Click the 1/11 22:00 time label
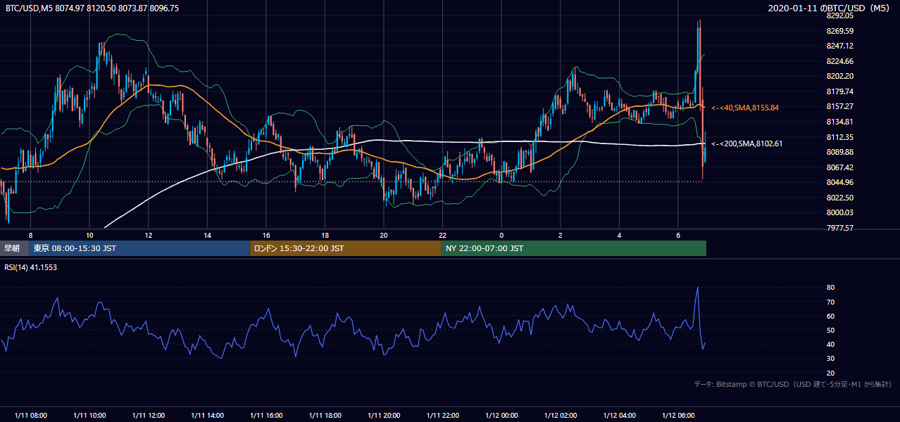The image size is (900, 422). (x=442, y=415)
